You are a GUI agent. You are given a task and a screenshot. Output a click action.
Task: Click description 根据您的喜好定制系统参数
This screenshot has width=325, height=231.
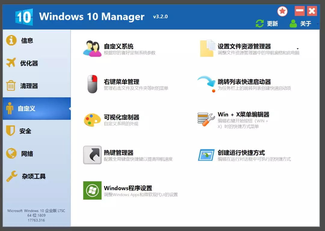pos(129,53)
